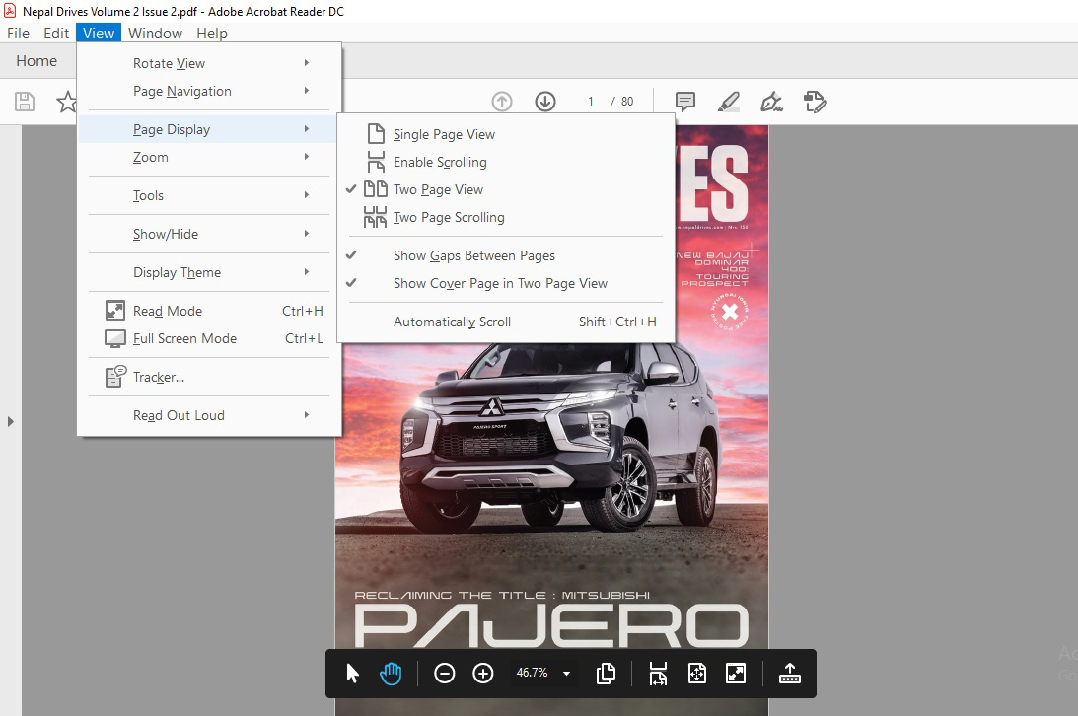Expand the Rotate View submenu
This screenshot has width=1078, height=716.
click(209, 63)
